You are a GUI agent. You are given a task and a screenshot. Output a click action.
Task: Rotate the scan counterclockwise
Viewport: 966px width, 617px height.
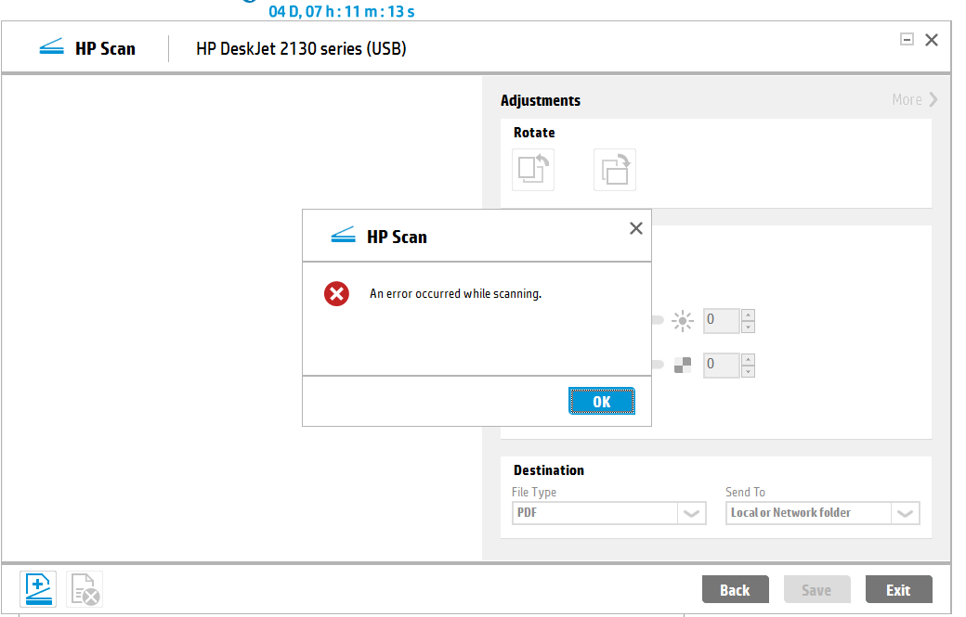click(533, 170)
